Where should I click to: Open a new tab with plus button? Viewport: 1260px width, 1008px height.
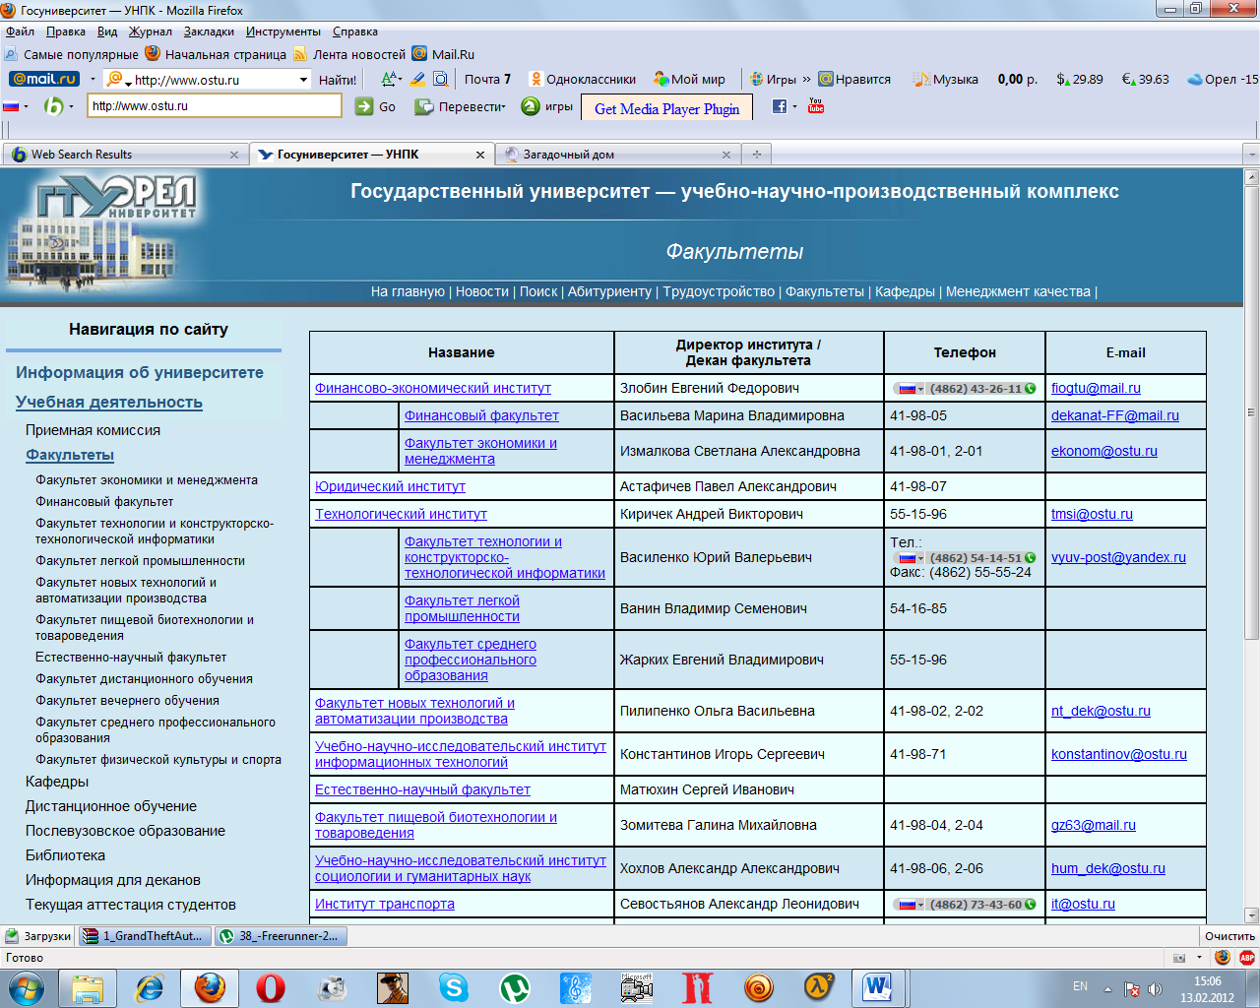point(757,154)
